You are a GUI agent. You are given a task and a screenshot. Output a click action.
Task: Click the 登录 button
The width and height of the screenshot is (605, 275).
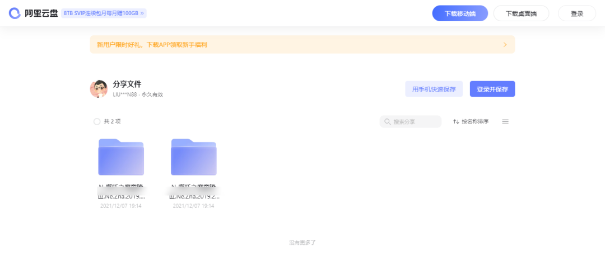pyautogui.click(x=577, y=13)
